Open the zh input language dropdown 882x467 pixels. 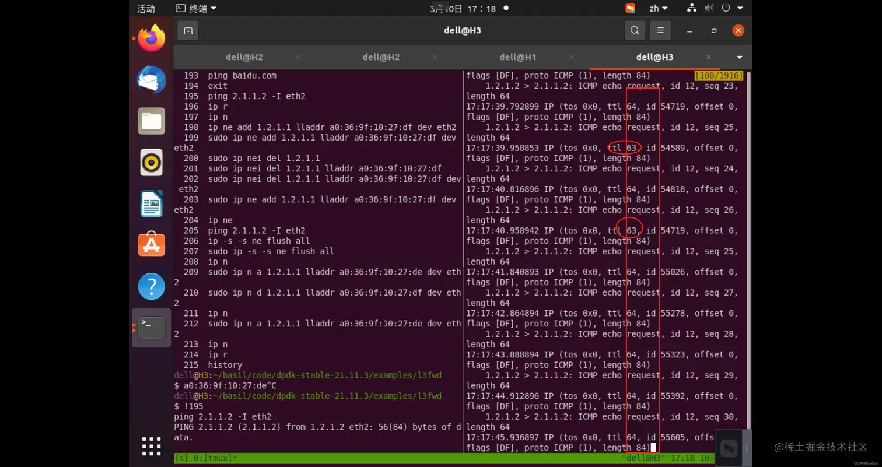(659, 8)
